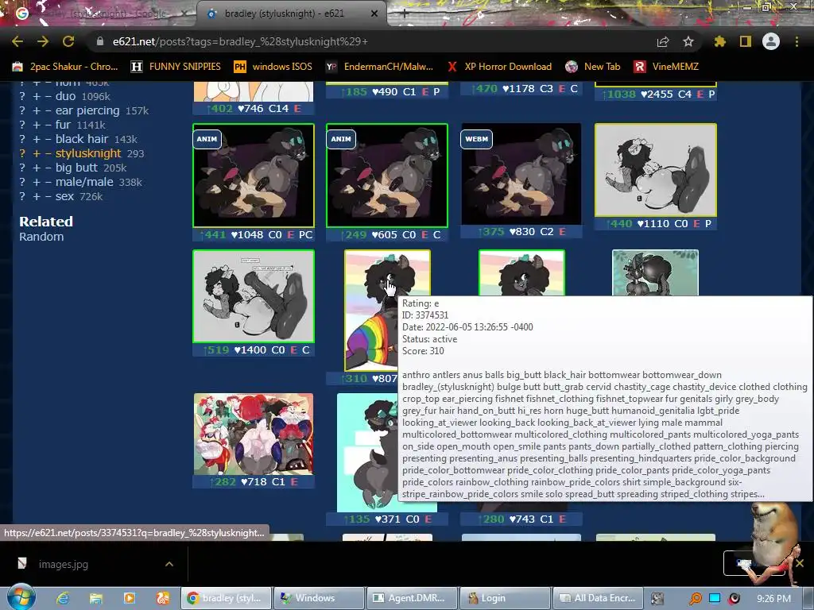Bookmark this page with the star icon
814x610 pixels.
pyautogui.click(x=688, y=41)
